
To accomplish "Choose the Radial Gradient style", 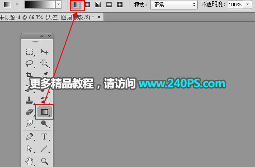I will pyautogui.click(x=88, y=5).
